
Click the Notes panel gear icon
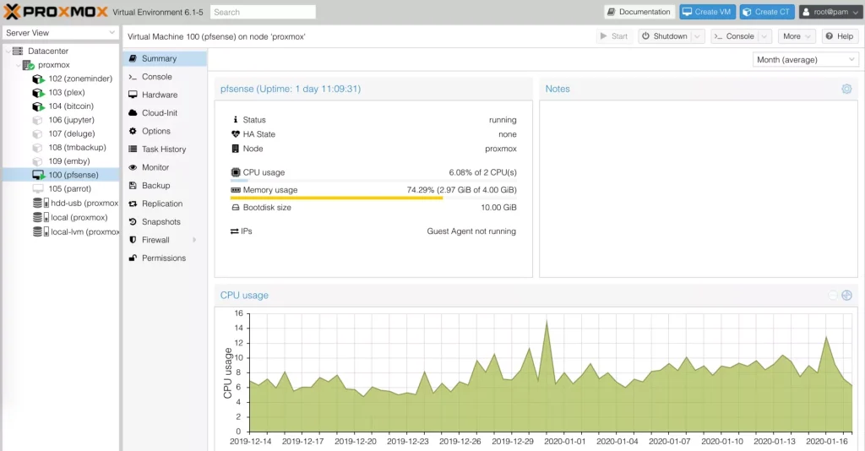[846, 89]
